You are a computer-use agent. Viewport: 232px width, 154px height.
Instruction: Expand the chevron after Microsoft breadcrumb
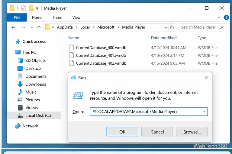(x=118, y=27)
